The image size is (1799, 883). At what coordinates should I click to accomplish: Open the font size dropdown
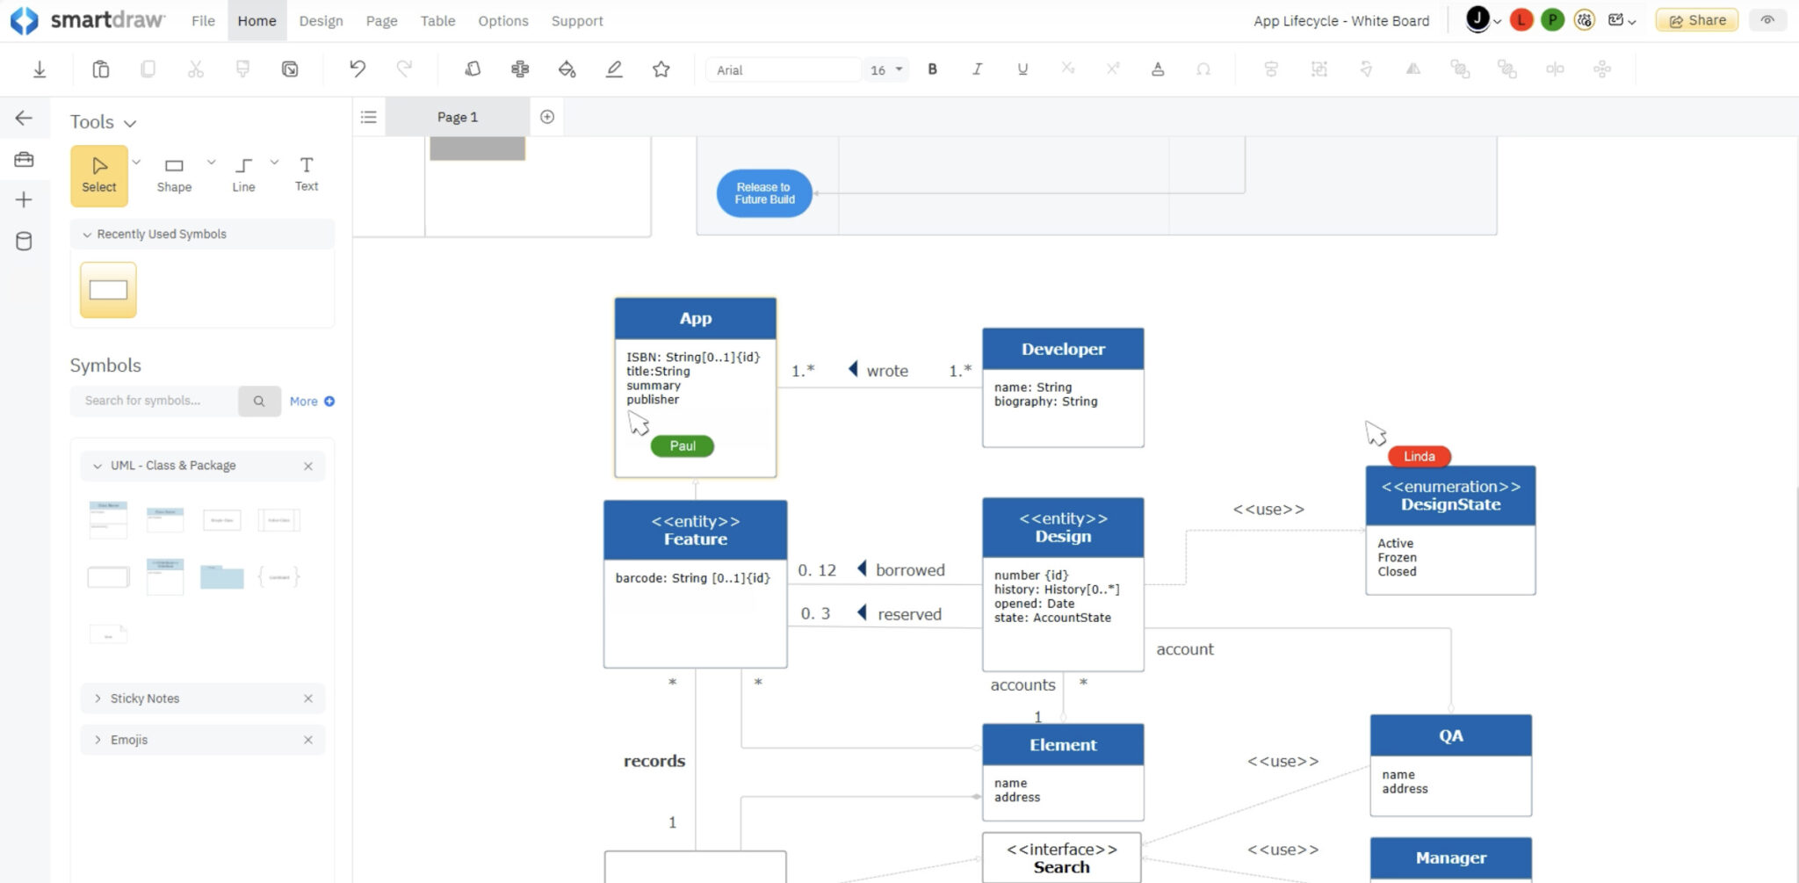coord(885,69)
